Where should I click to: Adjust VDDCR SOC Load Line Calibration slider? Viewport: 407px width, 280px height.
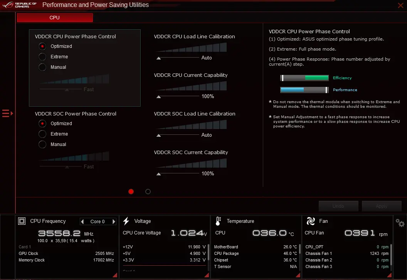(x=158, y=135)
